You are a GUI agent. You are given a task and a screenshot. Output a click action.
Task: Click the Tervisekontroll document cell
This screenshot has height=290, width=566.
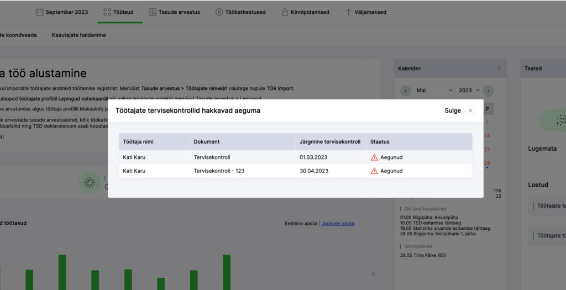point(212,157)
